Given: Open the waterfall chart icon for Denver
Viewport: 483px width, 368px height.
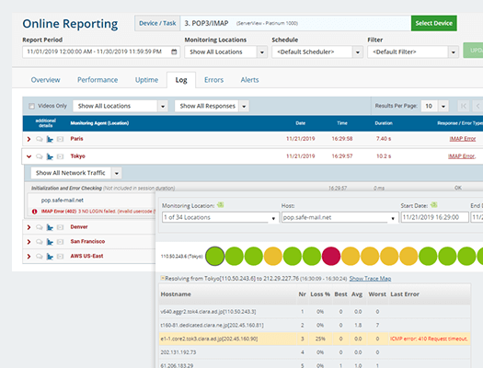Looking at the screenshot, I should pos(50,227).
